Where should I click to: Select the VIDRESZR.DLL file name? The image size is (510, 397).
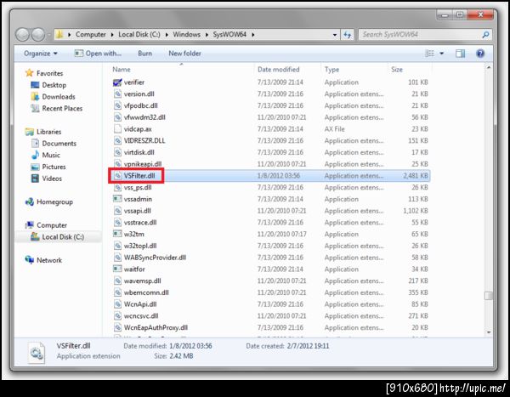tap(144, 141)
